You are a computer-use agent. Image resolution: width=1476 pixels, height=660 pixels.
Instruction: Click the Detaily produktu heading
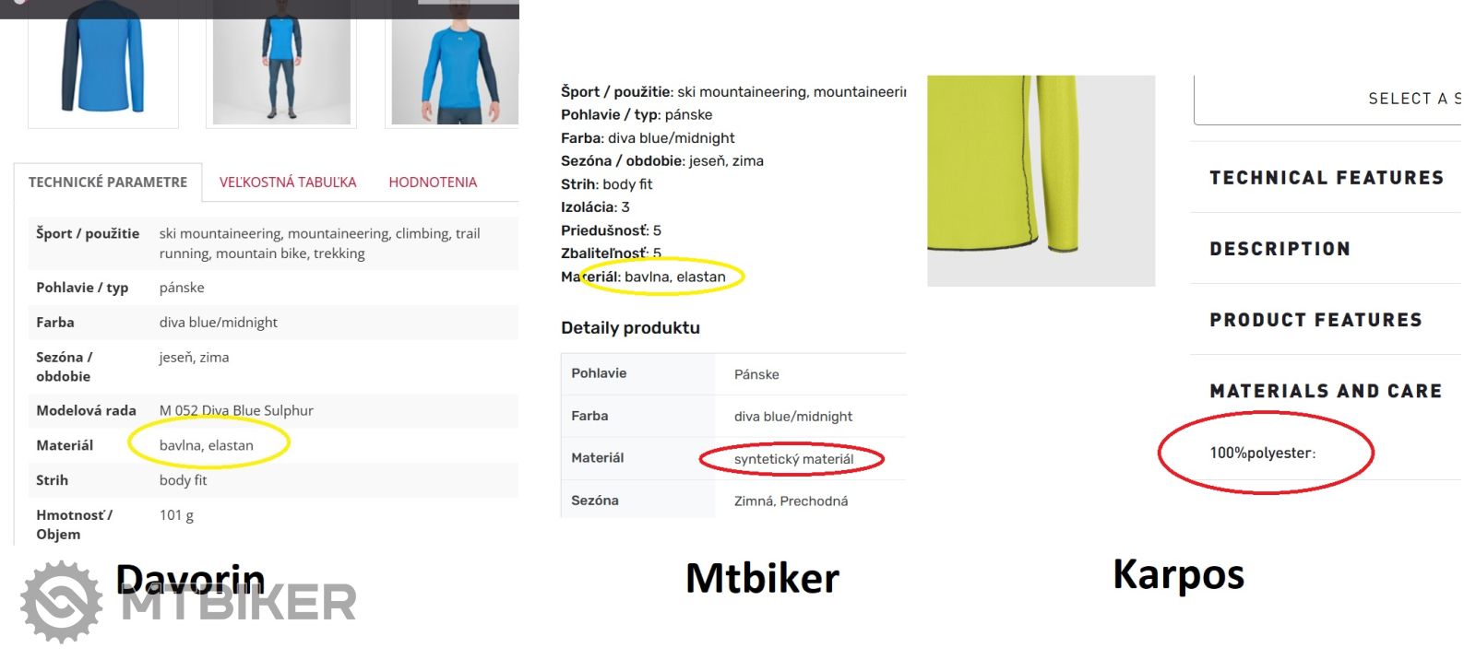630,328
